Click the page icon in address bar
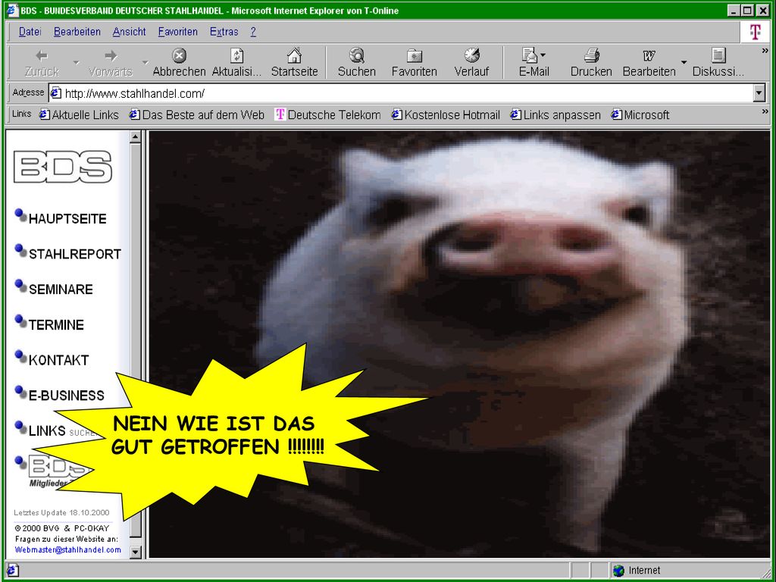The image size is (776, 582). (55, 93)
